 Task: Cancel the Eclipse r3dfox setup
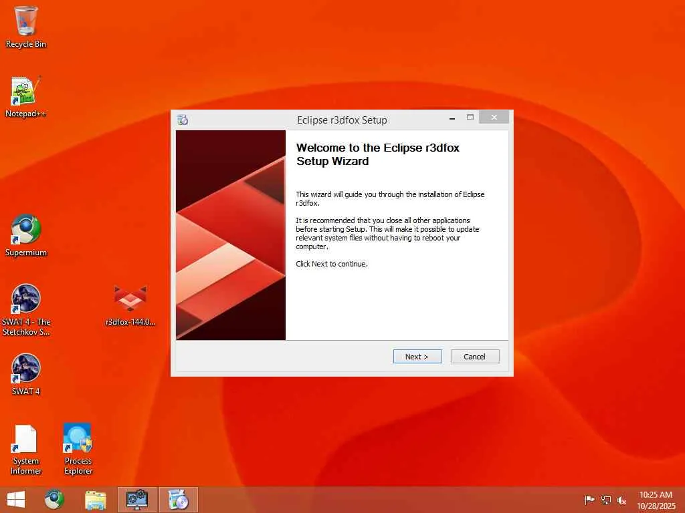point(474,357)
